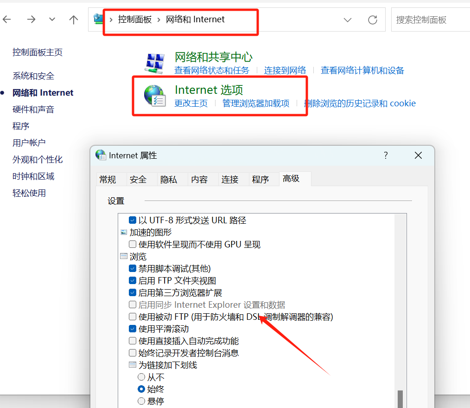
Task: Check 使用直接插入自动完成功能
Action: [133, 341]
